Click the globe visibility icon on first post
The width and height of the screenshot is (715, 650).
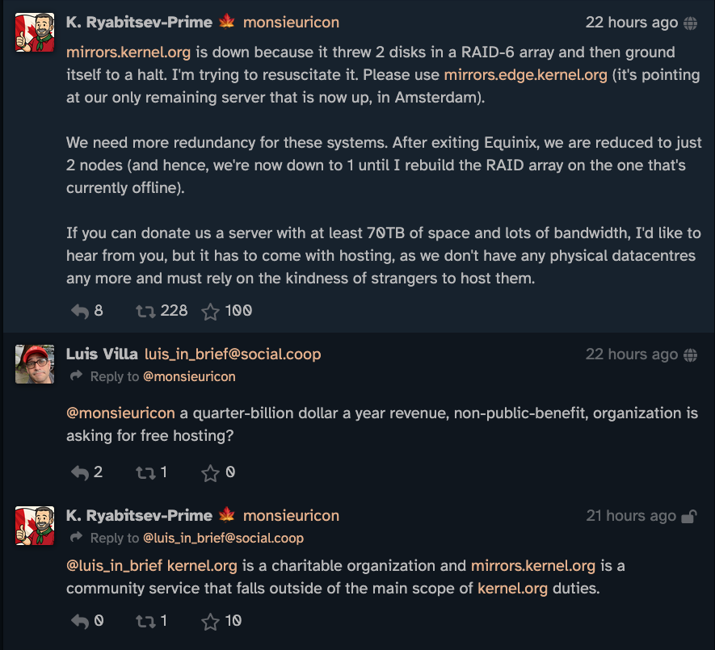coord(691,23)
